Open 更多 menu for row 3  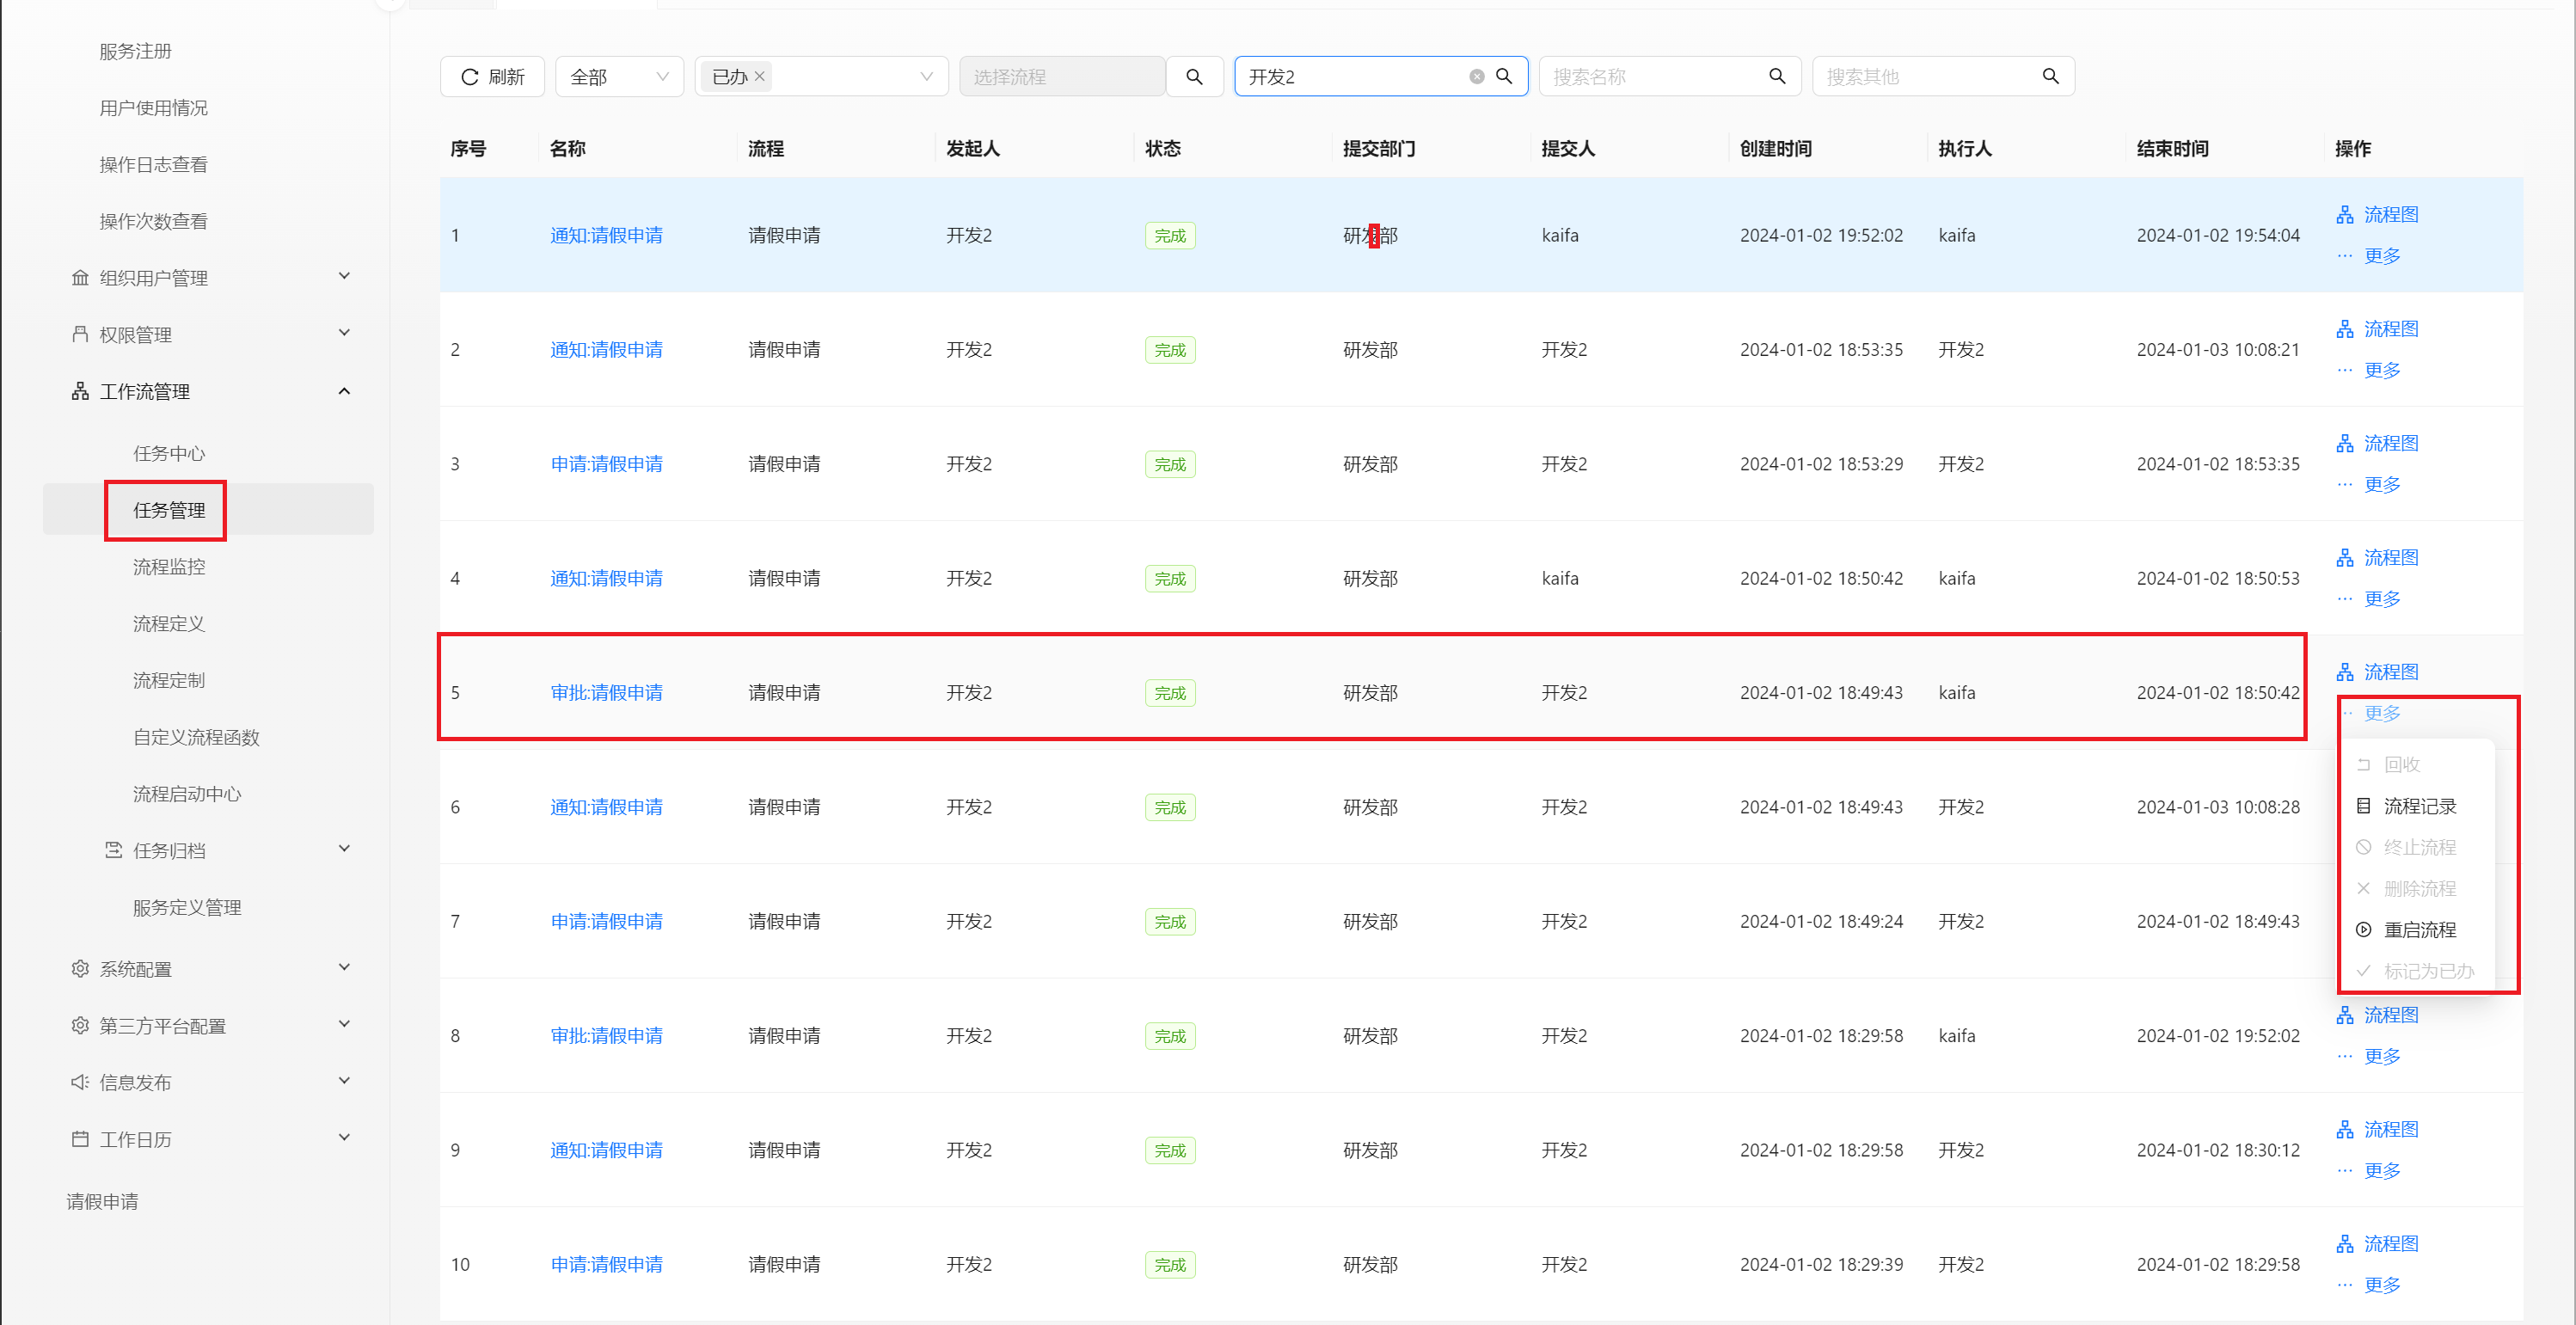(x=2369, y=485)
